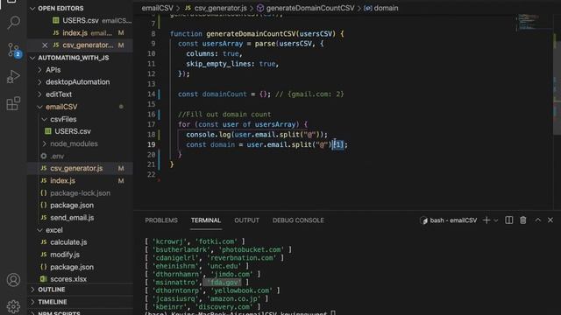The height and width of the screenshot is (315, 561).
Task: Open USERS.csv in open editors list
Action: 80,21
